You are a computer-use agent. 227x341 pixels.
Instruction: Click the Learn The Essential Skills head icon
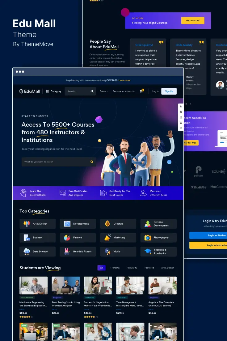[23, 193]
